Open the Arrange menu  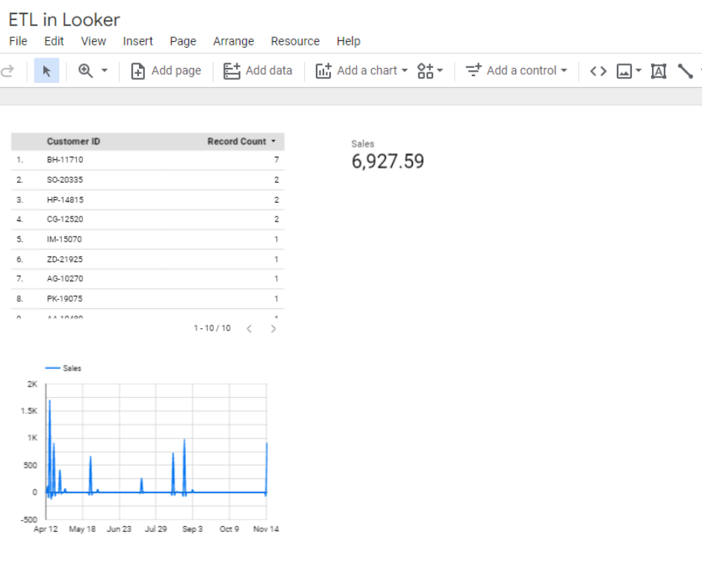(x=233, y=41)
